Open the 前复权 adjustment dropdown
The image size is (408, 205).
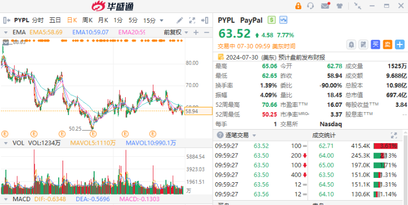186,33
